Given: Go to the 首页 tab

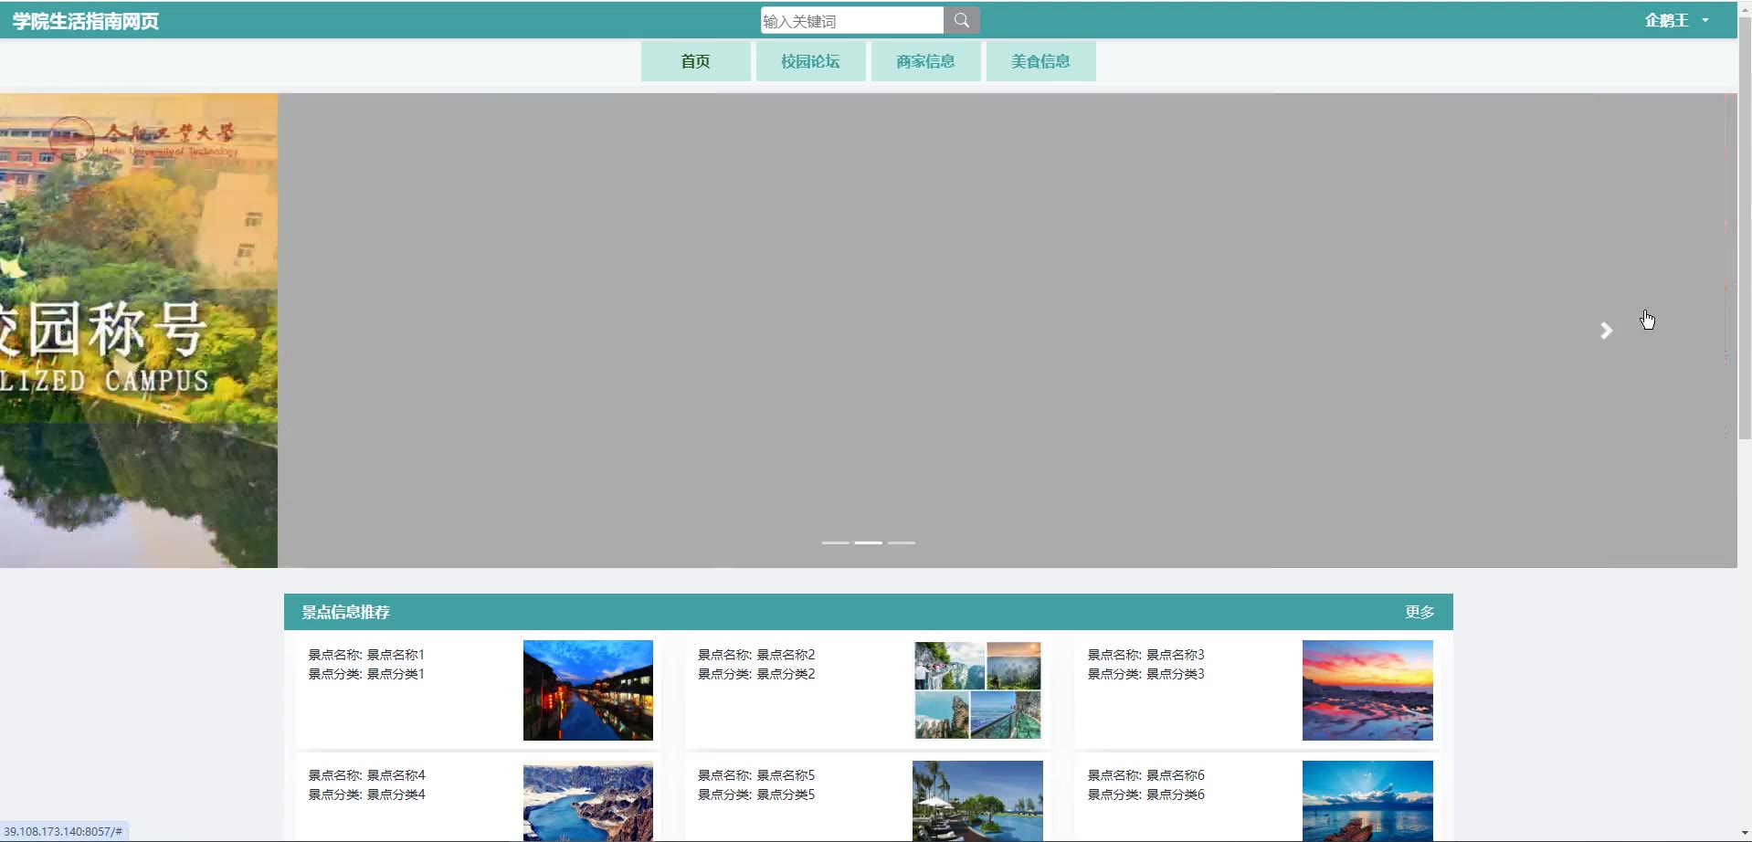Looking at the screenshot, I should pos(695,61).
